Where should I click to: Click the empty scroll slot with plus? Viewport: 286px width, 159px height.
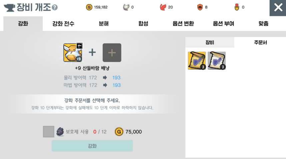(112, 53)
